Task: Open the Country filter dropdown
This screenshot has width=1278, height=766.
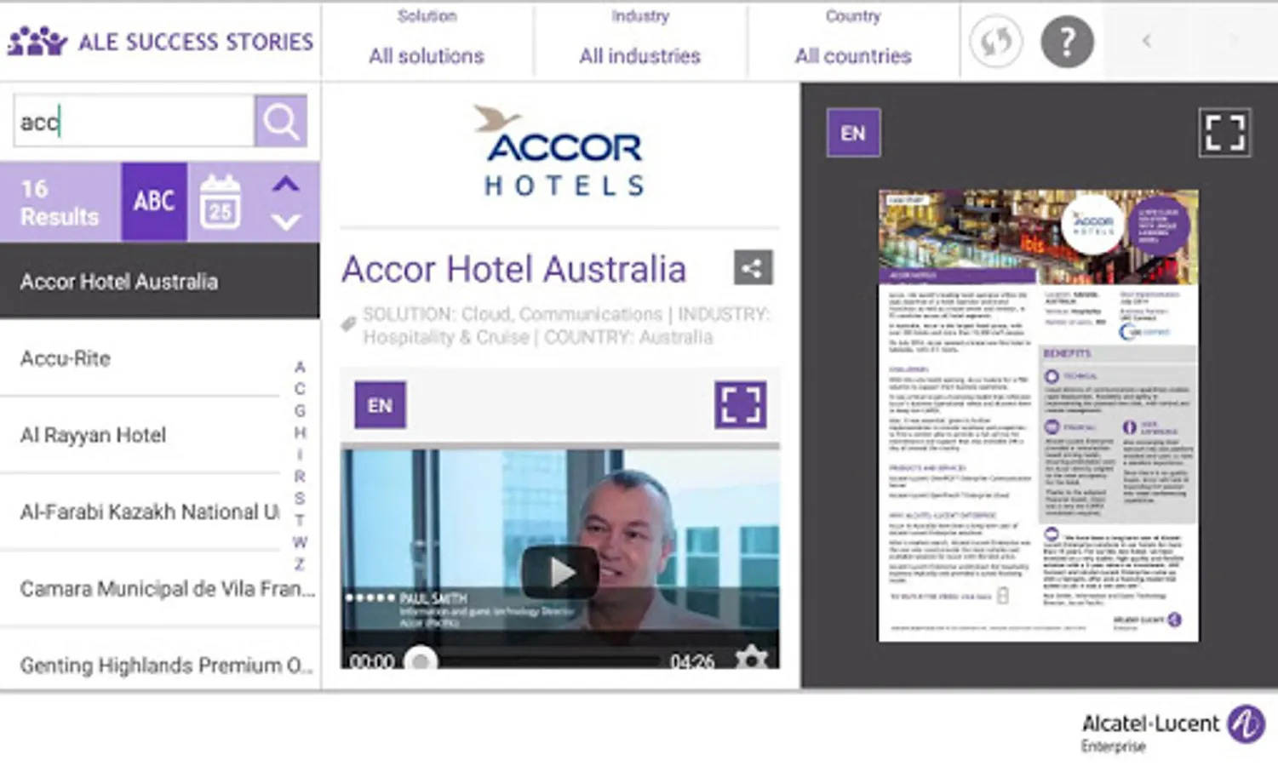Action: [853, 41]
